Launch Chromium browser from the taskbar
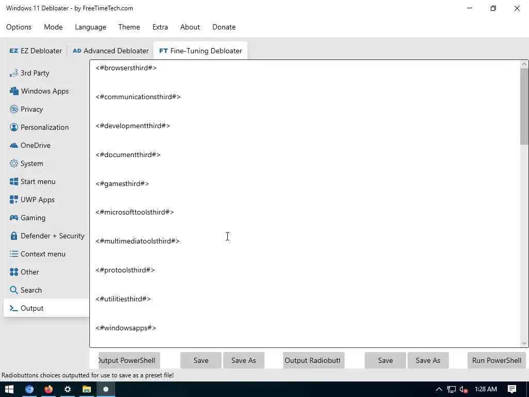Viewport: 529px width, 397px height. click(29, 389)
